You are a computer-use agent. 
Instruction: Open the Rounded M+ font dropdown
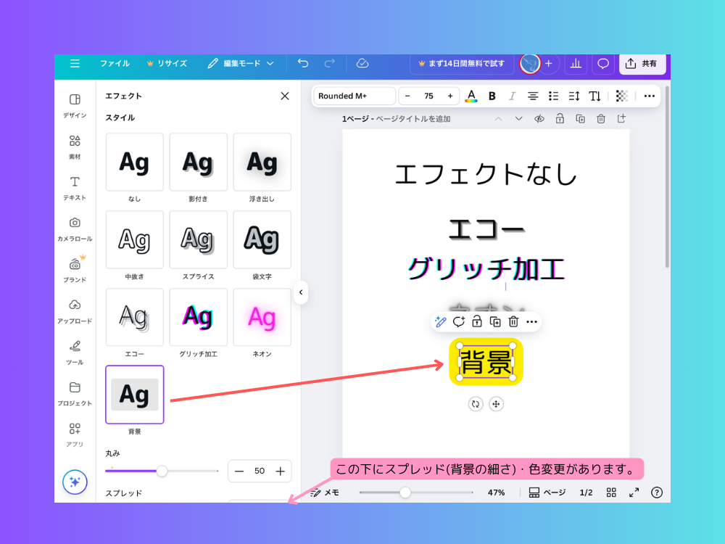(x=355, y=96)
